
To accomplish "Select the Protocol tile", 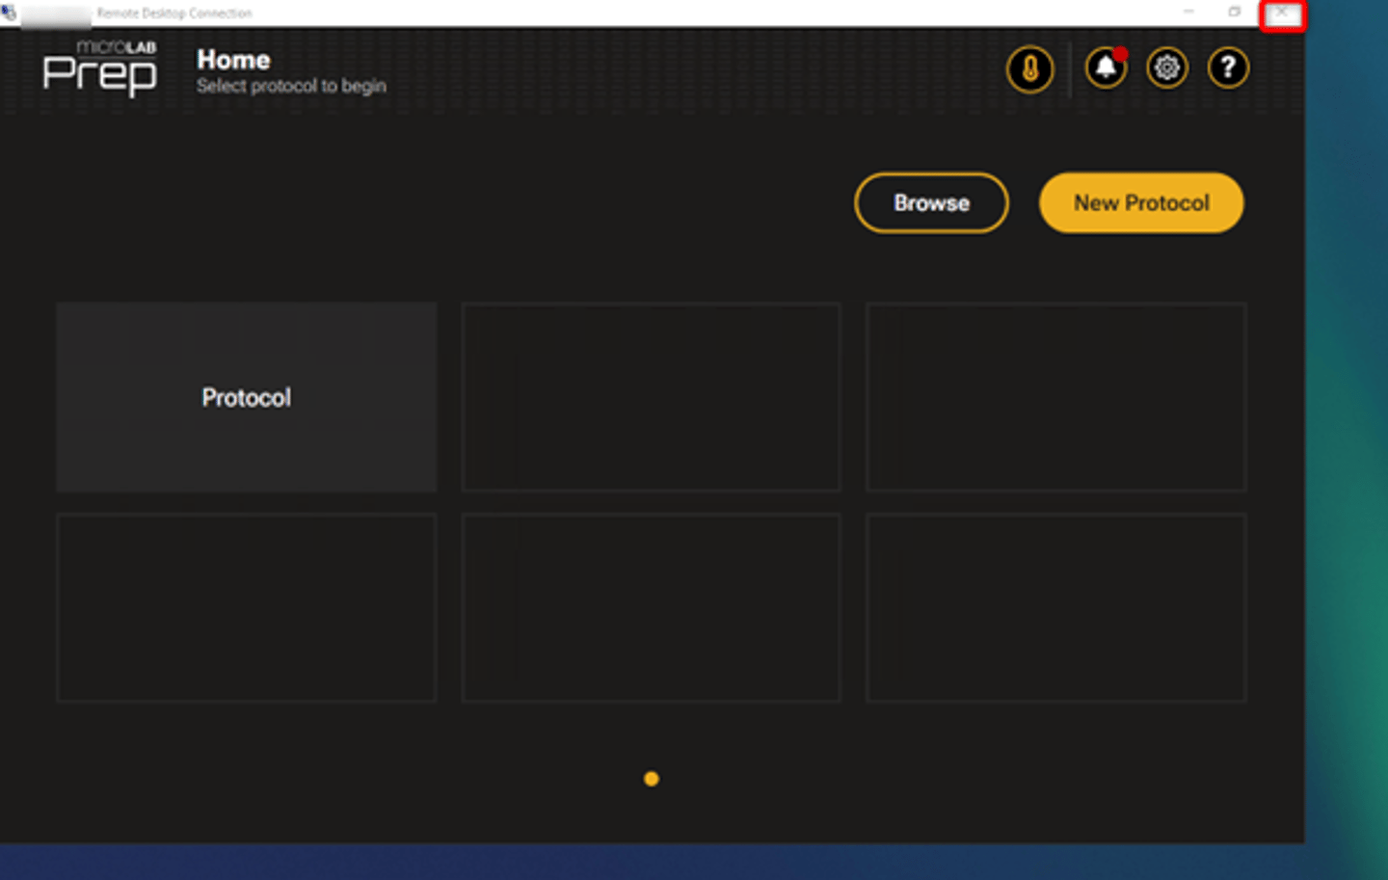I will (246, 397).
